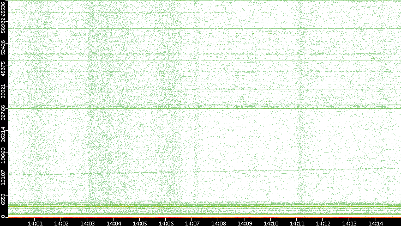The image size is (401, 226).
Task: Select the 14:04 time label
Action: pyautogui.click(x=113, y=223)
